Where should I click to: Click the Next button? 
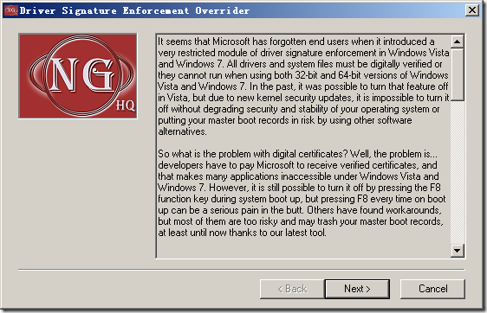tap(357, 289)
